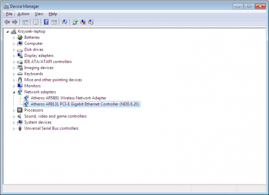
Task: Select Atheros AR8131 Gigabit Ethernet Controller
Action: (85, 104)
